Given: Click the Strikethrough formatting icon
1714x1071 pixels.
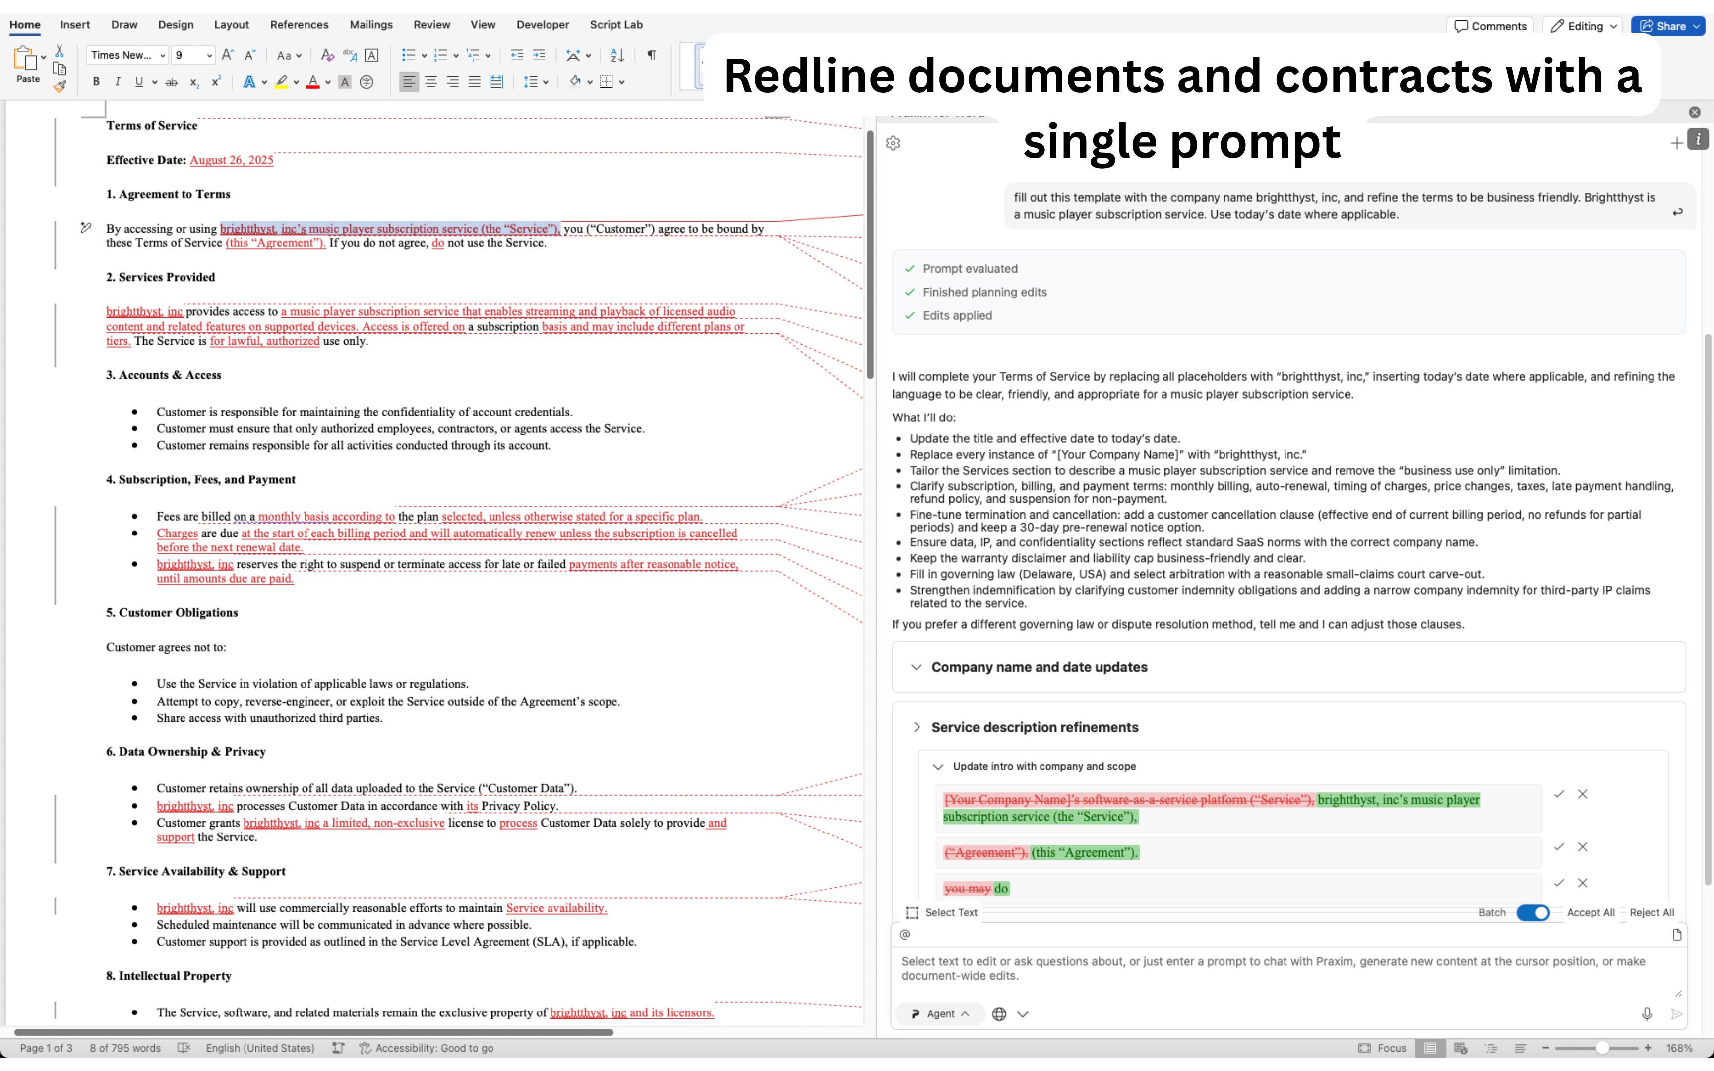Looking at the screenshot, I should point(172,82).
